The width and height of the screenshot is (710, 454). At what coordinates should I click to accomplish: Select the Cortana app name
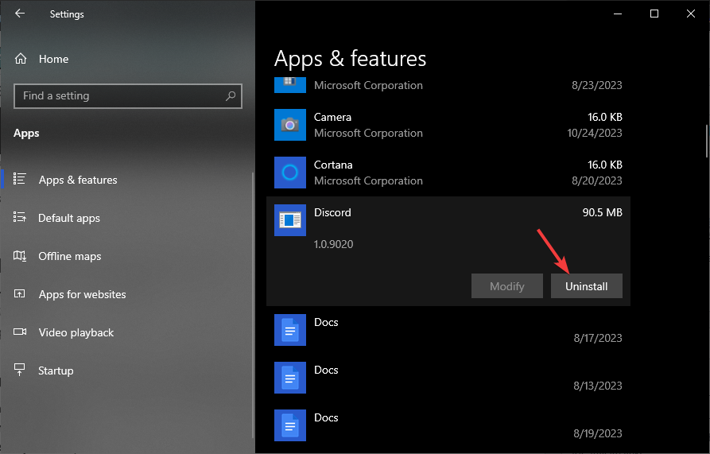coord(333,165)
